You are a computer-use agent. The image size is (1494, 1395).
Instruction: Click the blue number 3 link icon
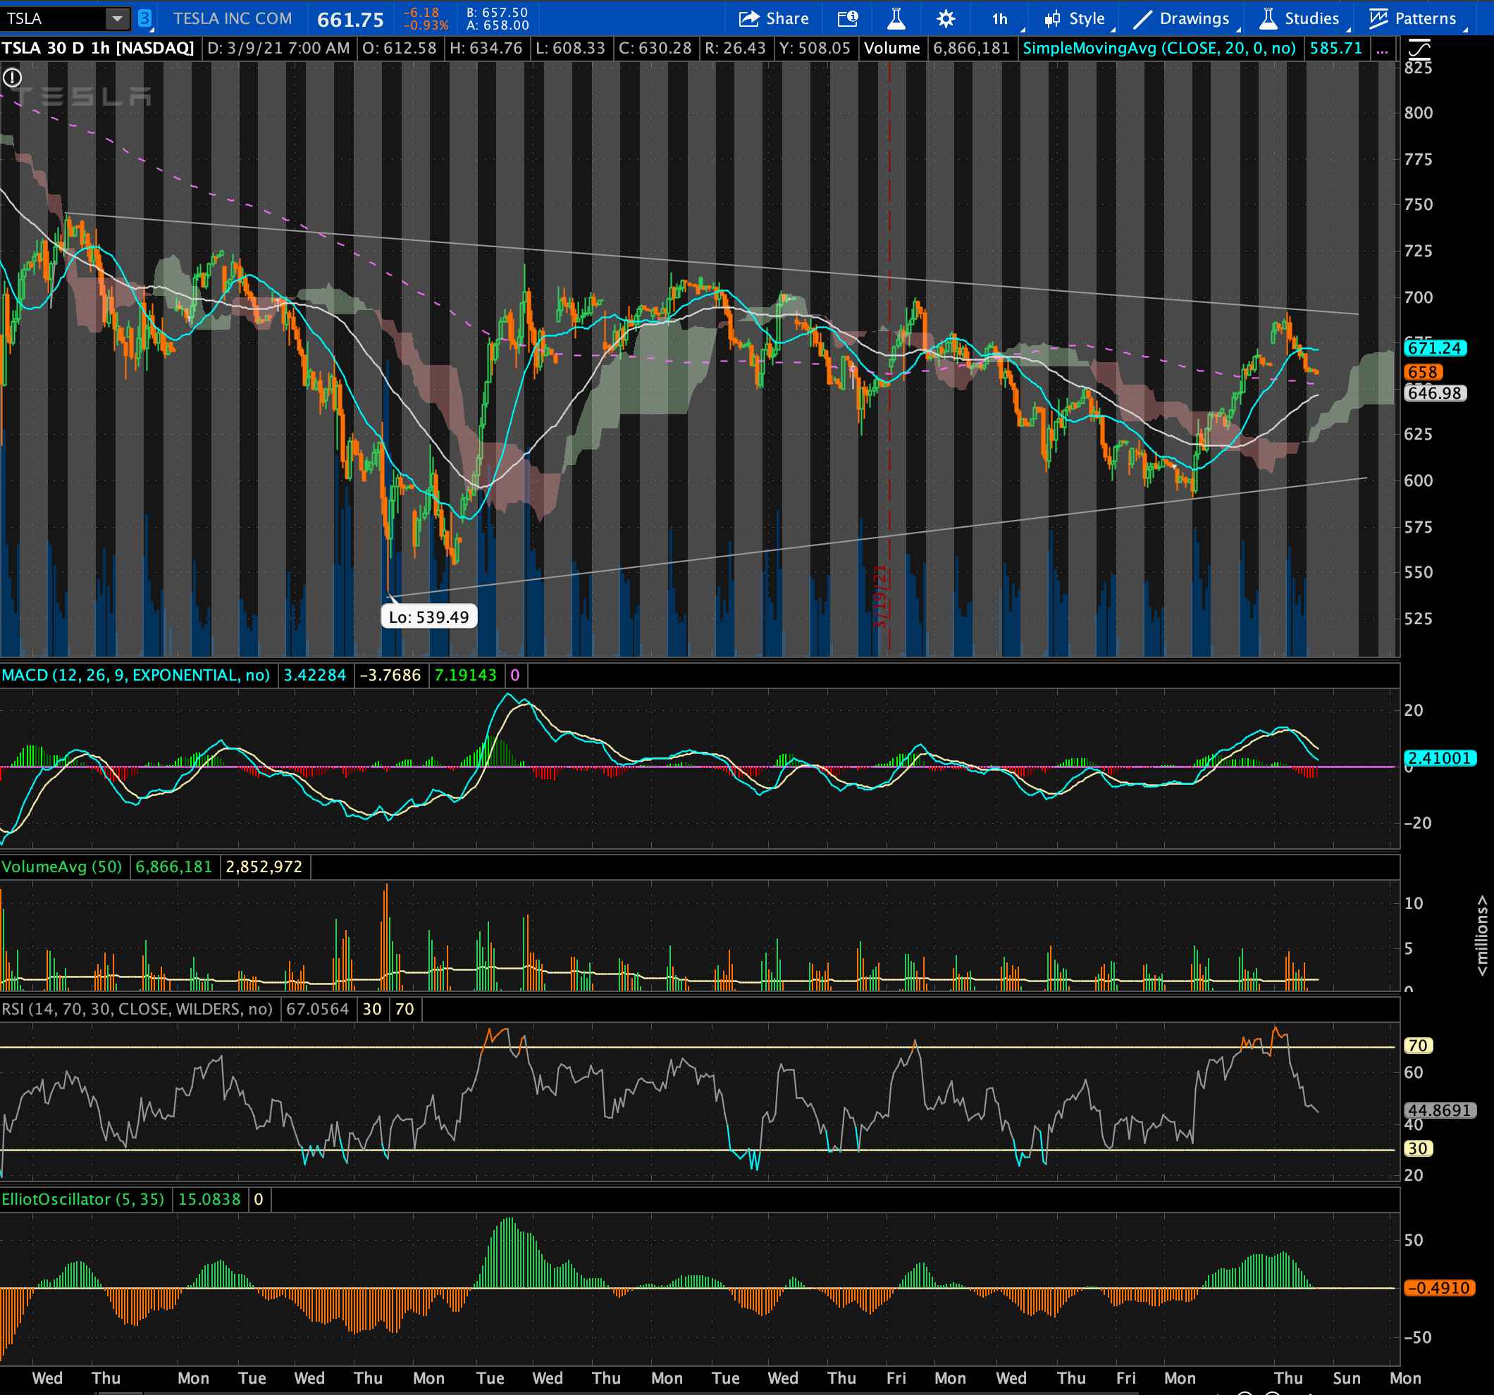click(145, 18)
